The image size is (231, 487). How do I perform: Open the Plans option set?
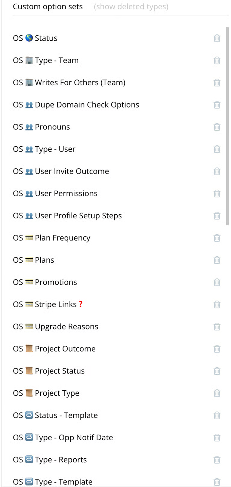pos(44,260)
